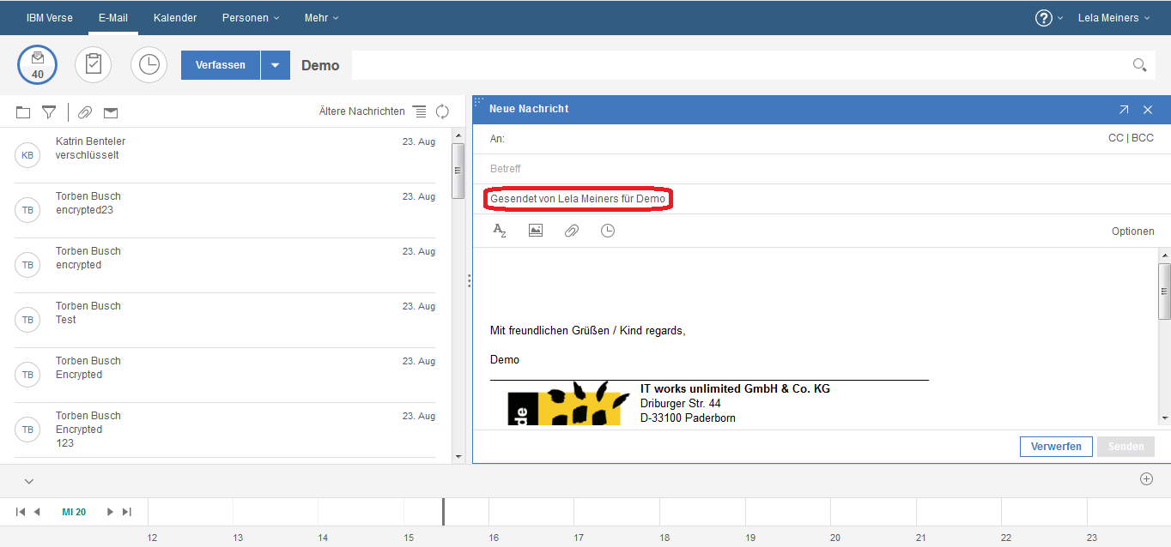Click the Verwerfen button

pyautogui.click(x=1056, y=447)
